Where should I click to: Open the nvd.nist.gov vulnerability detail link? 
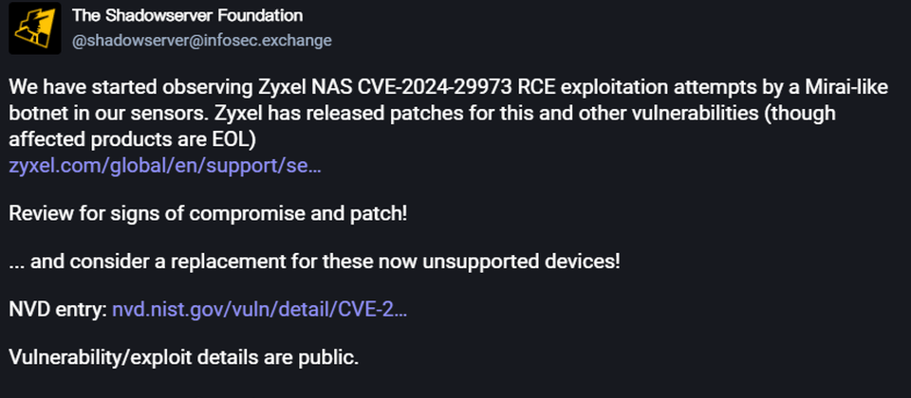coord(259,310)
